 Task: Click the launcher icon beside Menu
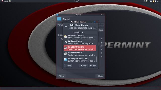click(x=10, y=1)
